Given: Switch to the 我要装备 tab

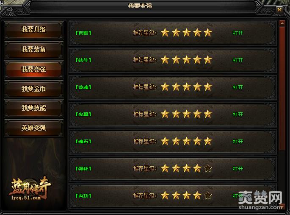Looking at the screenshot, I should [x=34, y=50].
